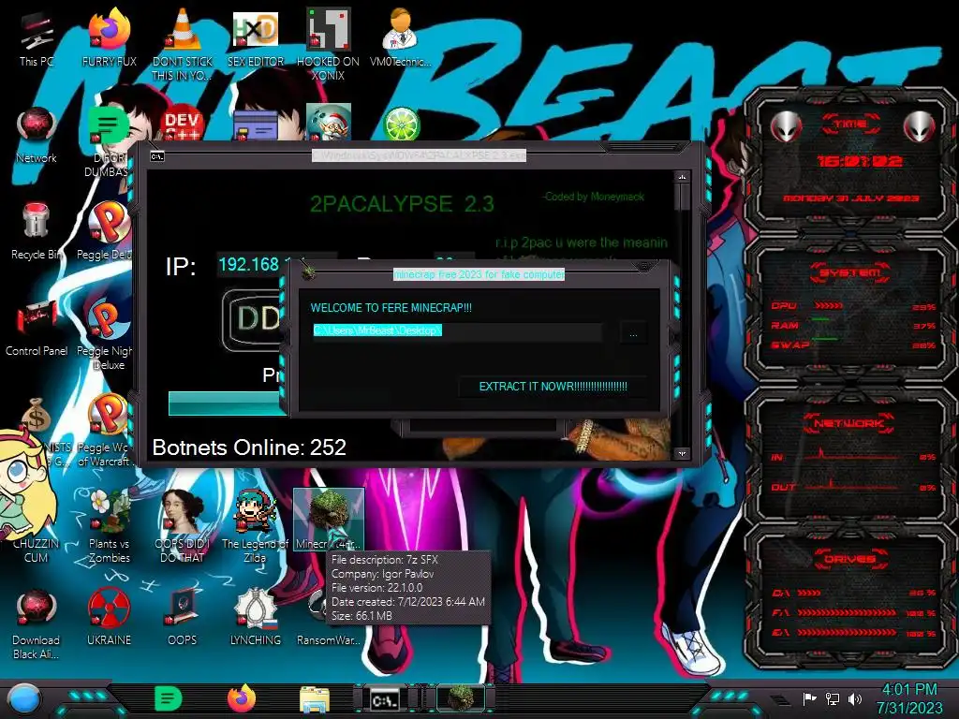Click the 2PACALYPSE 2.3 heading
959x719 pixels.
pos(402,203)
